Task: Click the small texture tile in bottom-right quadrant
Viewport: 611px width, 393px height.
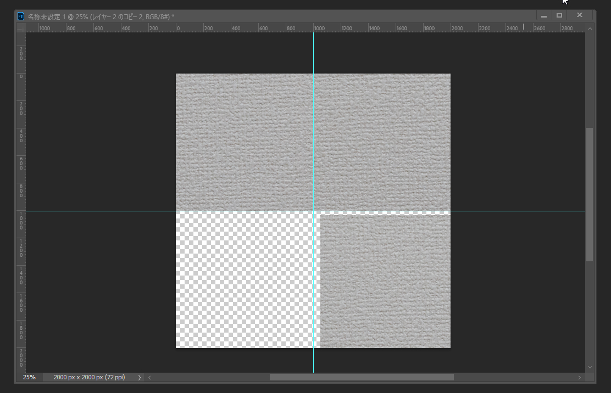Action: 385,281
